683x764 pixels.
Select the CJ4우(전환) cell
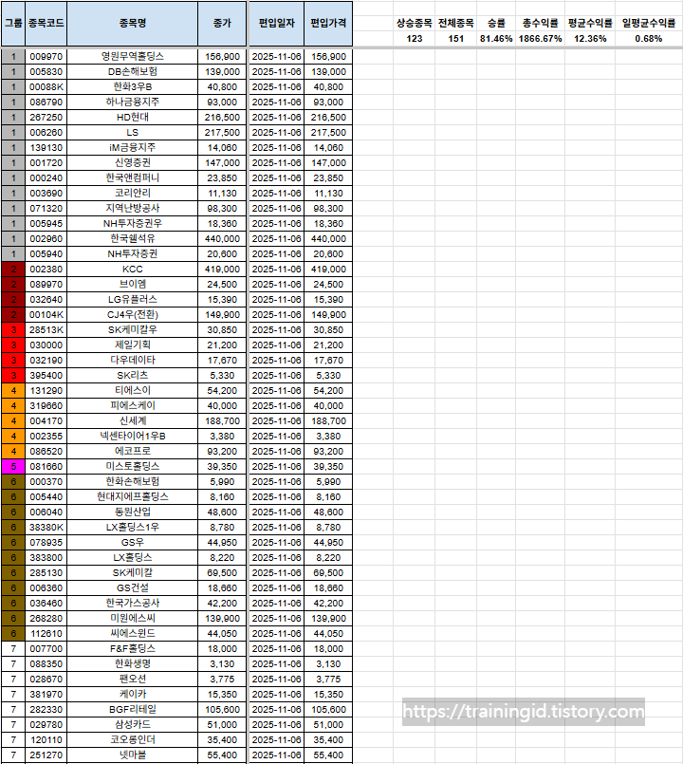[x=133, y=315]
